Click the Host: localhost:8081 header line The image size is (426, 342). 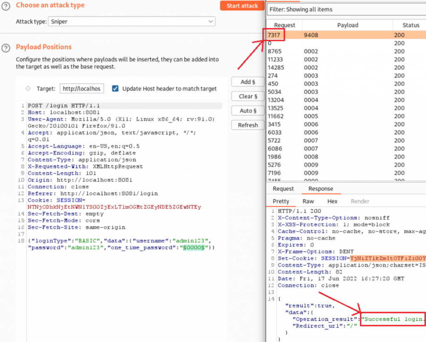click(x=64, y=112)
